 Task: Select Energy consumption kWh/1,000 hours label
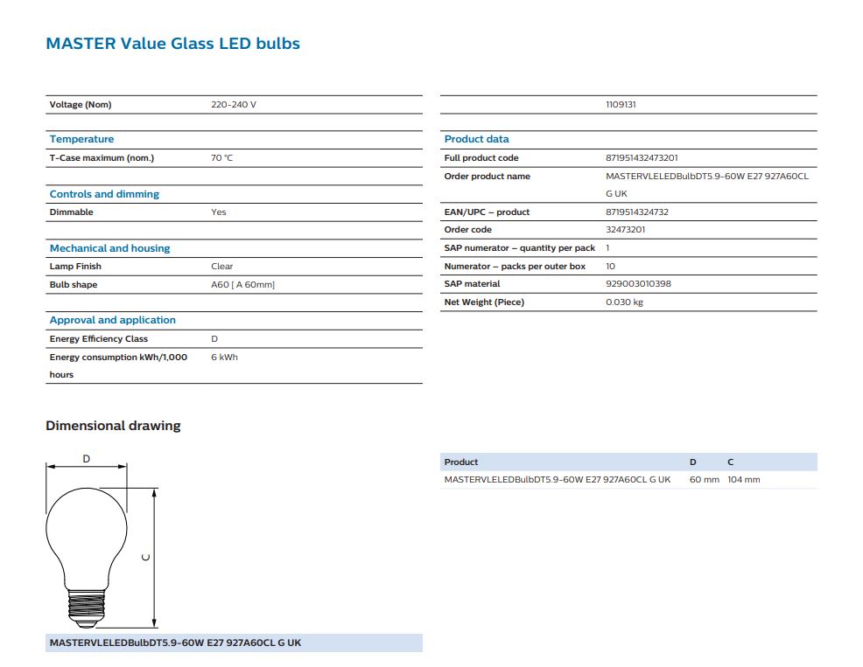pyautogui.click(x=118, y=365)
